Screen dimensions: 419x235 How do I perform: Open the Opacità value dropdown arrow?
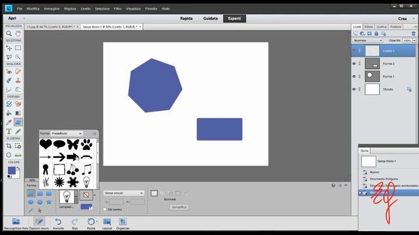(x=414, y=40)
